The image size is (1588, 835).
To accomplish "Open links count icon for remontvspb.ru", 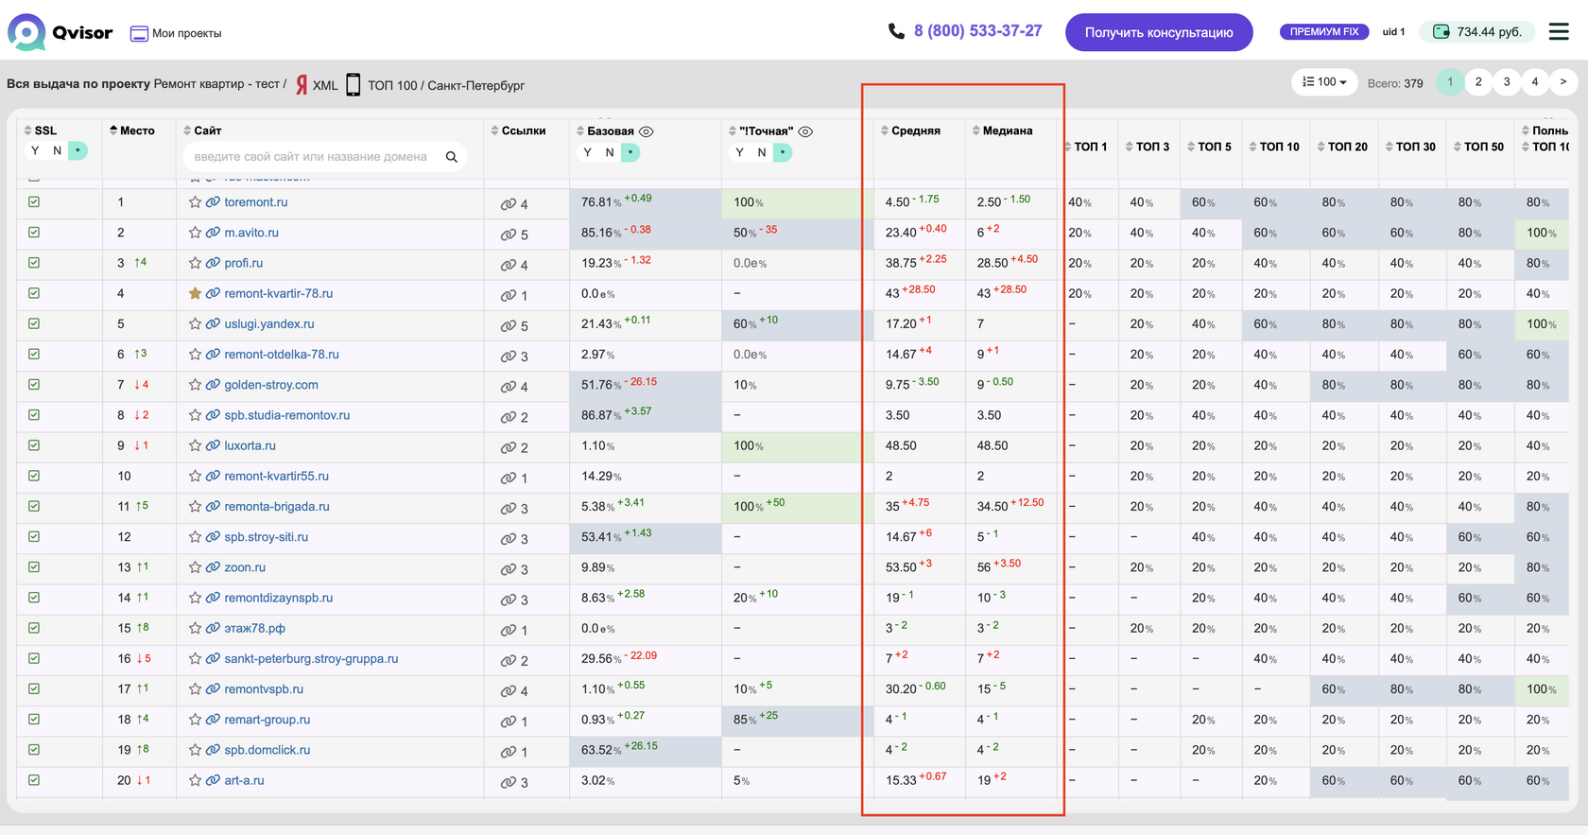I will click(509, 691).
